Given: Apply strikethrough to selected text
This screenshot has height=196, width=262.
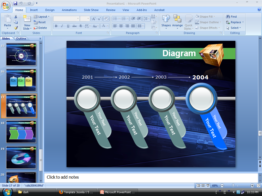Looking at the screenshot, I should click(x=74, y=26).
